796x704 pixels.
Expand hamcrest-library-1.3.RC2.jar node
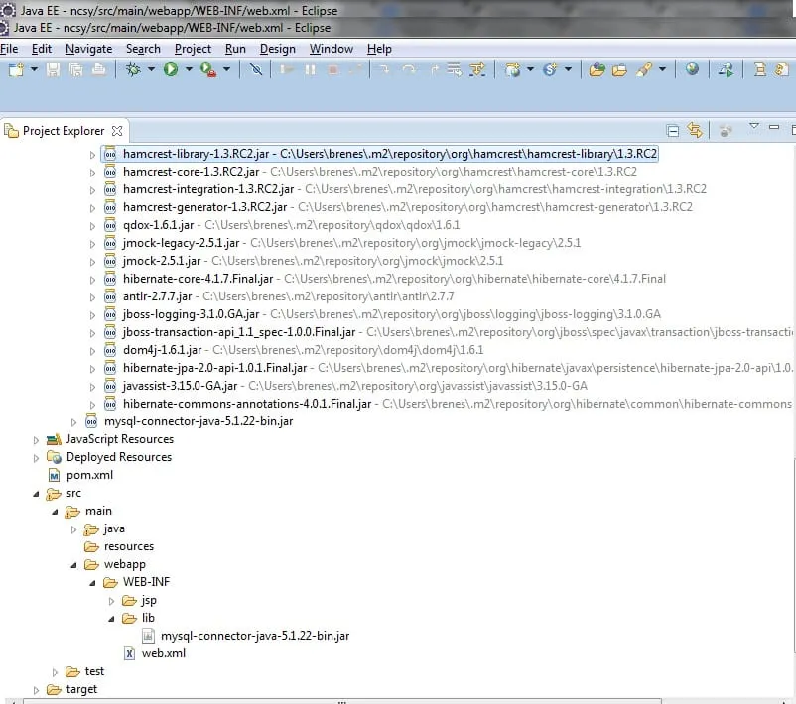coord(92,155)
